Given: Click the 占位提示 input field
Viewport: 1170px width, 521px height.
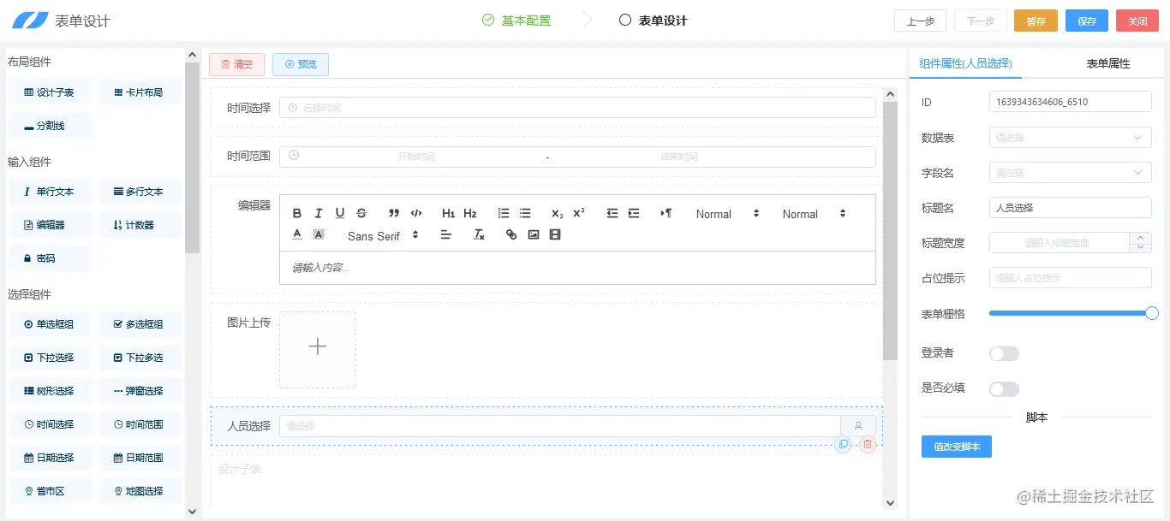Looking at the screenshot, I should [1070, 278].
